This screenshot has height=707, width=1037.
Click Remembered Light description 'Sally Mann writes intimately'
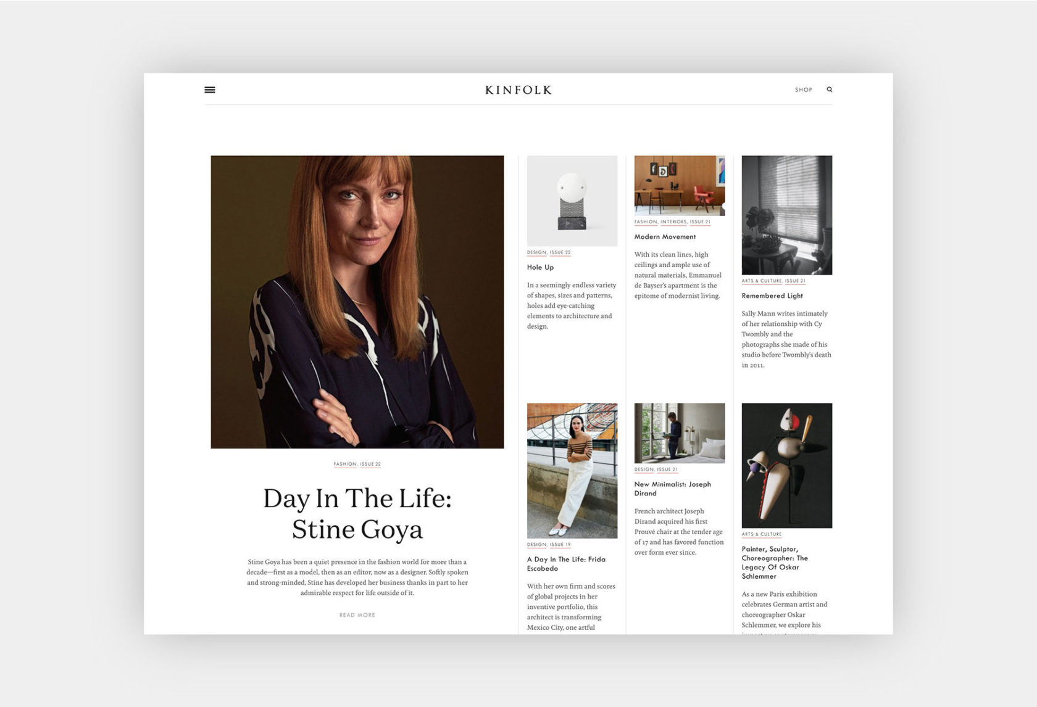(x=786, y=339)
